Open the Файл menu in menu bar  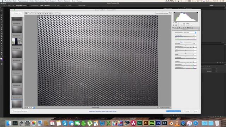coord(14,1)
